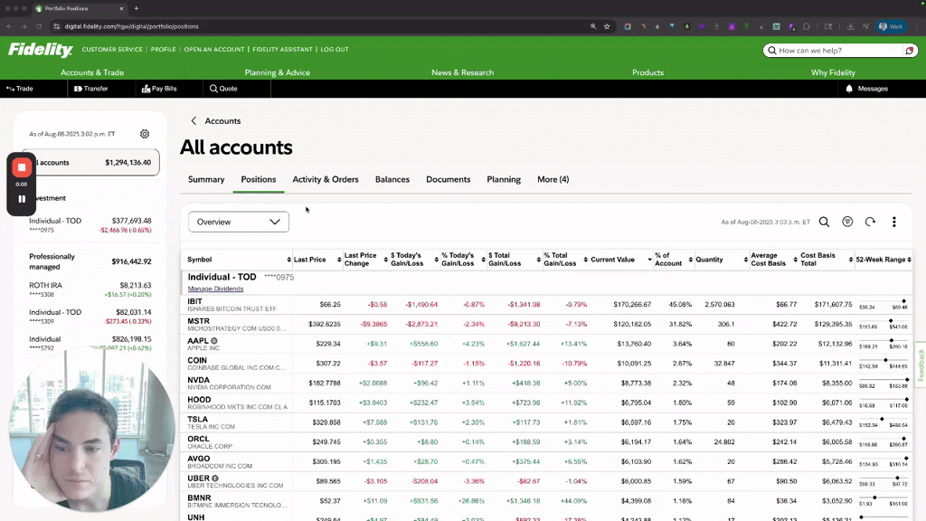Expand the Overview view dropdown
Image resolution: width=926 pixels, height=521 pixels.
coord(239,223)
